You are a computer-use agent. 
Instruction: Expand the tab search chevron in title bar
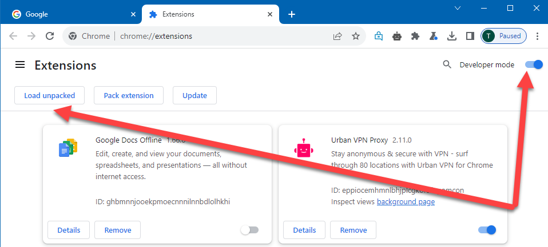458,8
